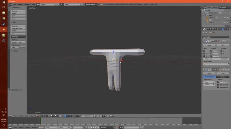Toggle Mirror modifier X axis checkbox

204,51
